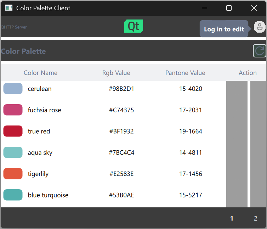Click the app icon in title bar

pos(8,8)
